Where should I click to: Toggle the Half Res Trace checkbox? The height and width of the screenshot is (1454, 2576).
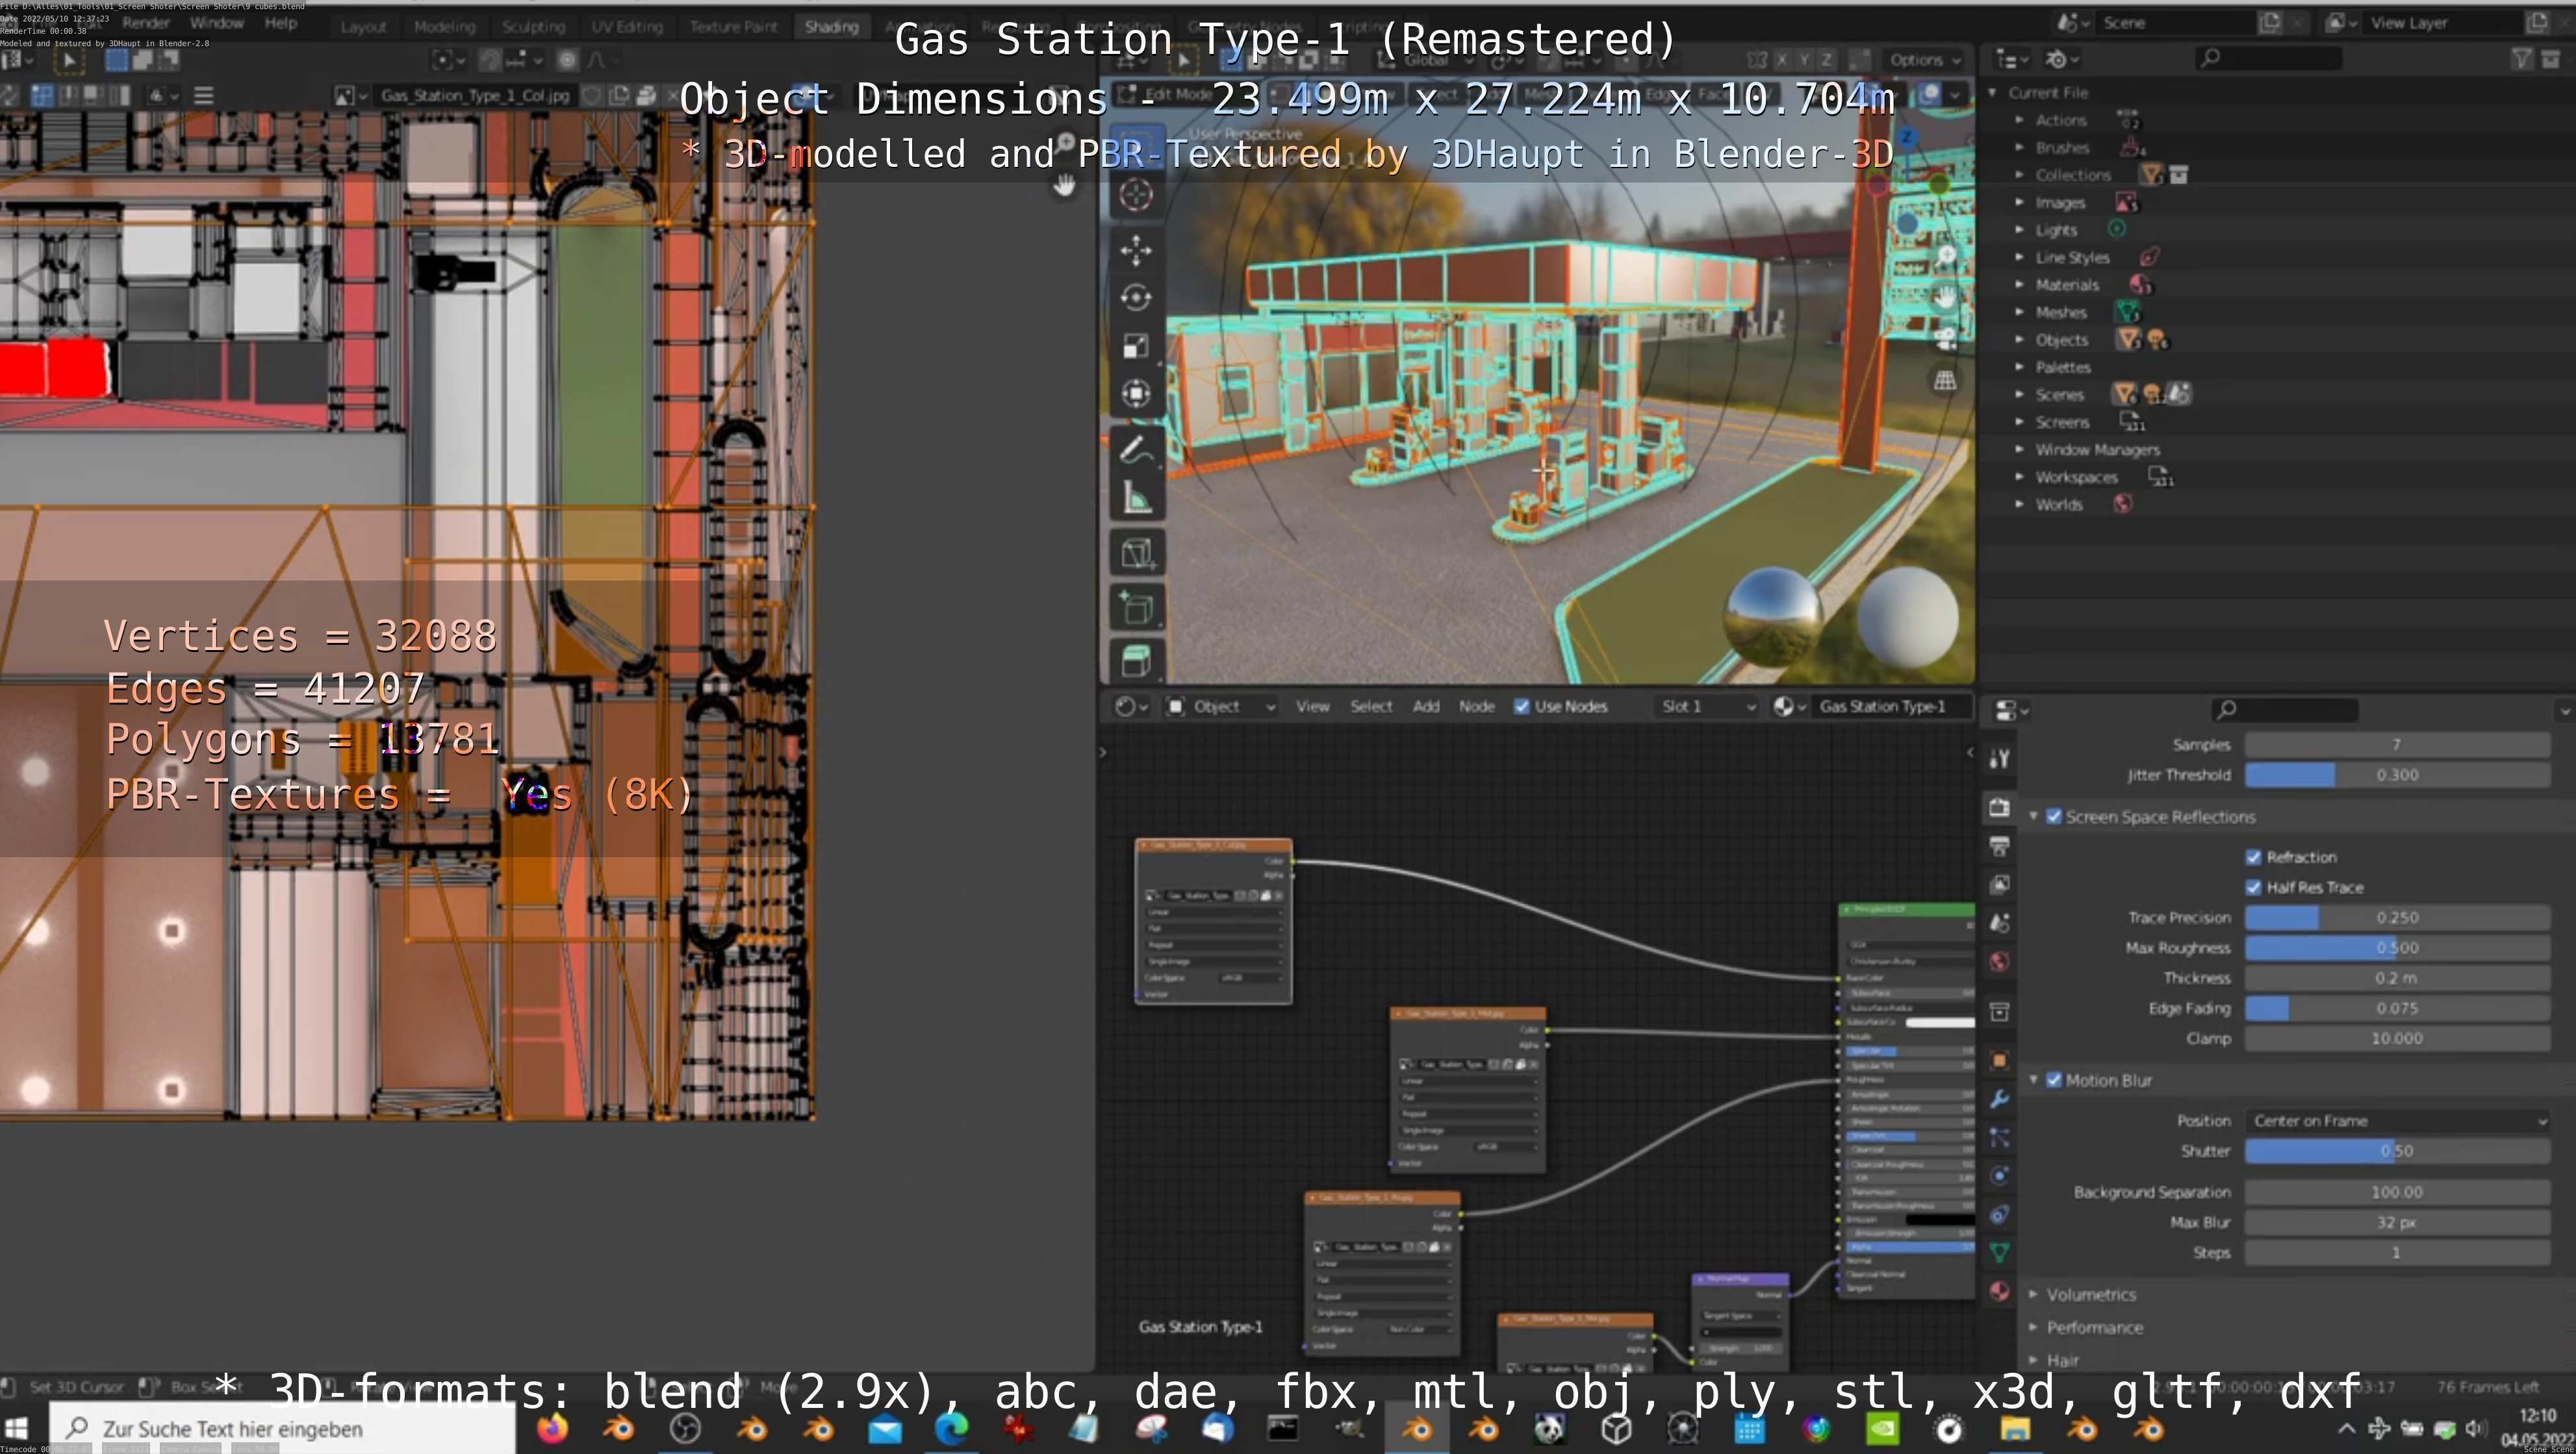pos(2254,887)
